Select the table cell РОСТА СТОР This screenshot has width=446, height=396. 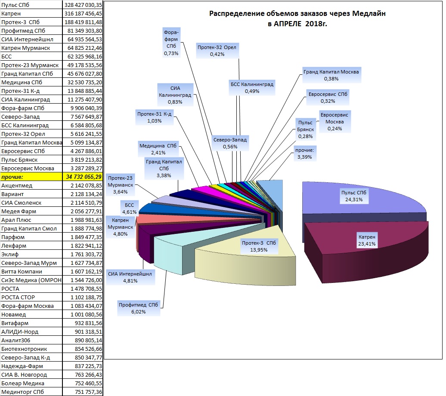31,298
